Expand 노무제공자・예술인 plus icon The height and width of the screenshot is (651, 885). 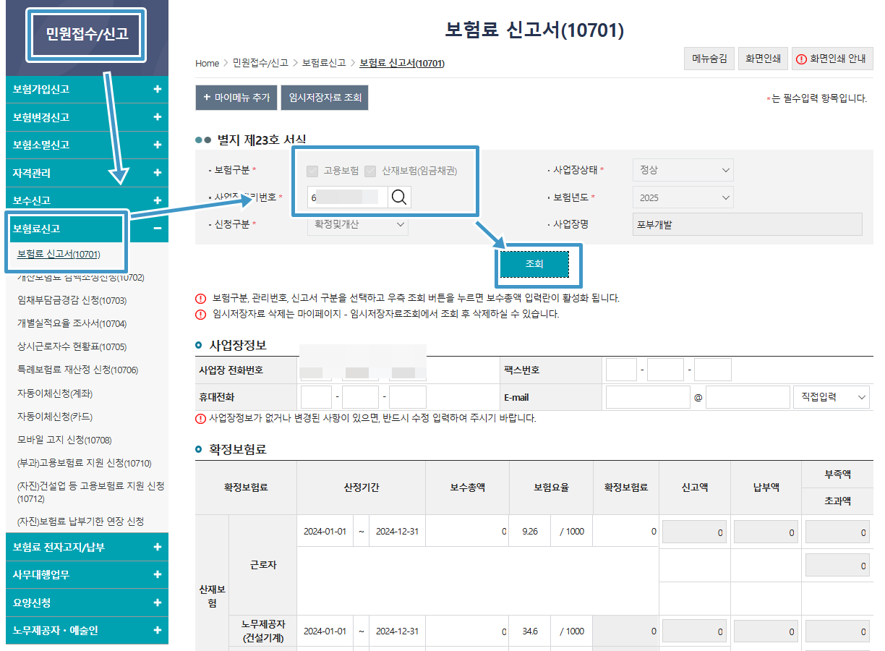pyautogui.click(x=158, y=630)
